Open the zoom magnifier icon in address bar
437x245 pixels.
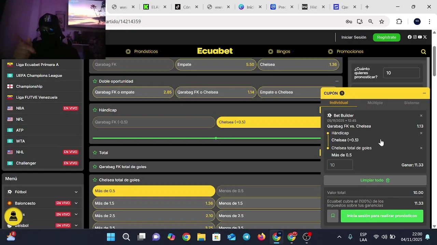tap(371, 21)
